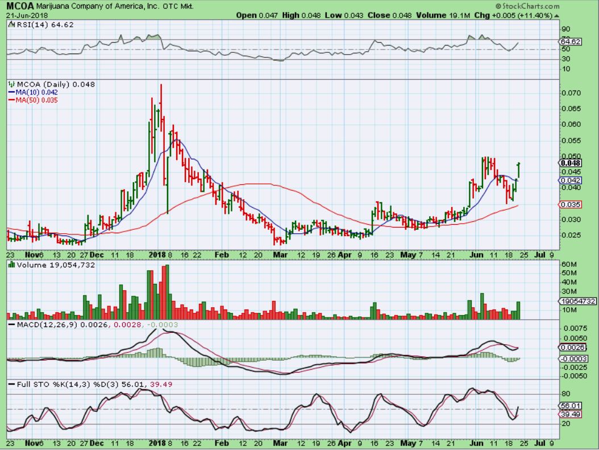Viewport: 599px width, 450px height.
Task: Click the small RSI panel icon
Action: pyautogui.click(x=11, y=25)
